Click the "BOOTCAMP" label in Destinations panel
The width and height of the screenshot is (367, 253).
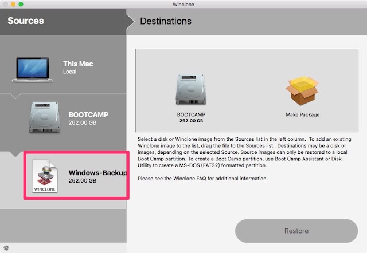coord(191,114)
